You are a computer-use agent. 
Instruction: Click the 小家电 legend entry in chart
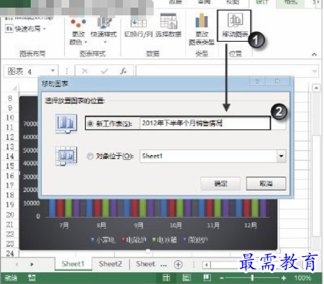coord(103,240)
